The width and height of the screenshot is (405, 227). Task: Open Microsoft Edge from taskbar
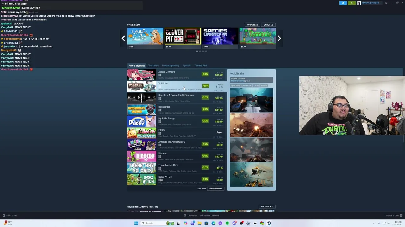[213, 223]
